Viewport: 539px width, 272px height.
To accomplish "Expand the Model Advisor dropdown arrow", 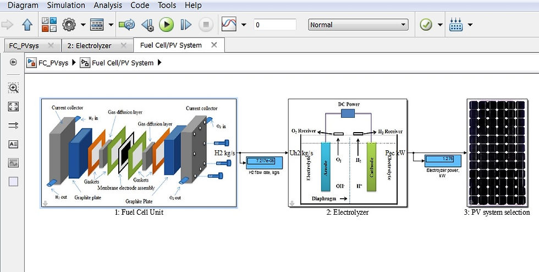I will pos(440,25).
